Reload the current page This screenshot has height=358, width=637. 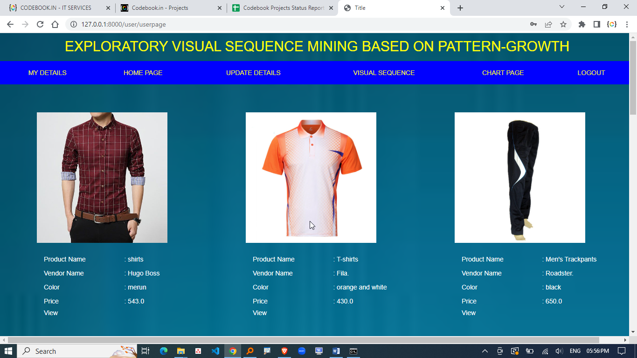coord(40,24)
